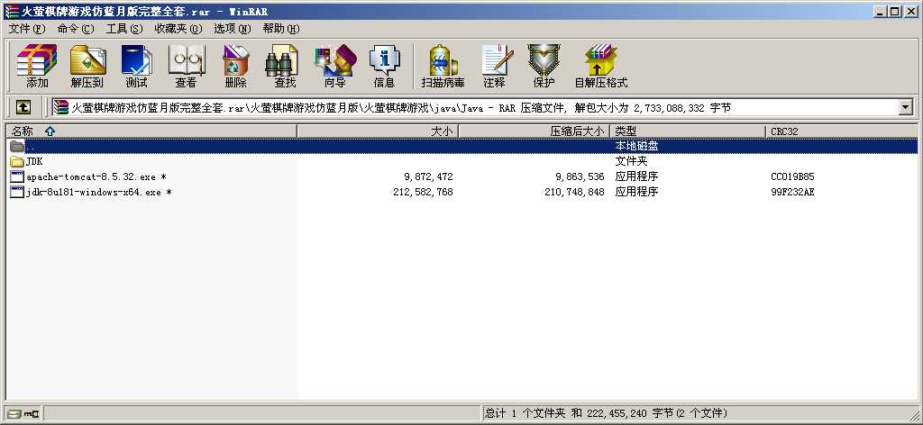Image resolution: width=923 pixels, height=425 pixels.
Task: Open the File (文件) menu
Action: (x=26, y=29)
